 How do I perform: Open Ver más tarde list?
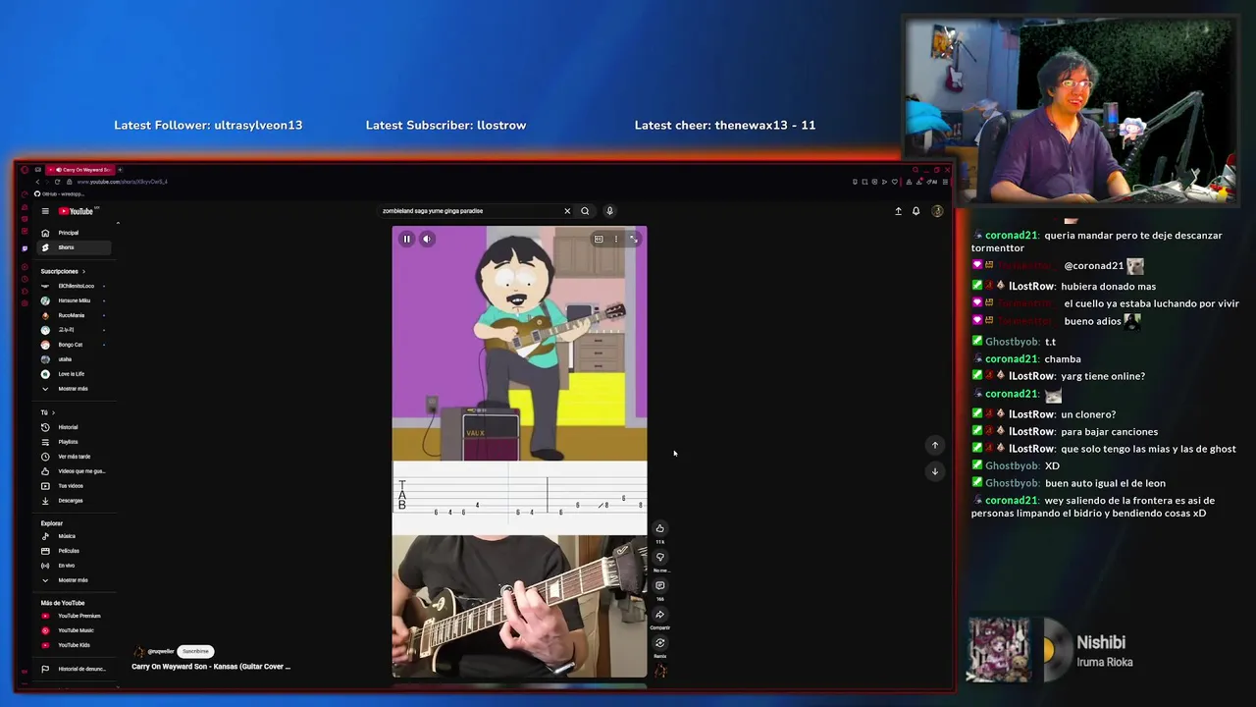click(x=74, y=457)
